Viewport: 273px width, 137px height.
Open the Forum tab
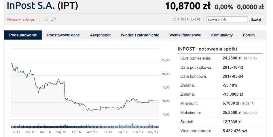tap(249, 35)
